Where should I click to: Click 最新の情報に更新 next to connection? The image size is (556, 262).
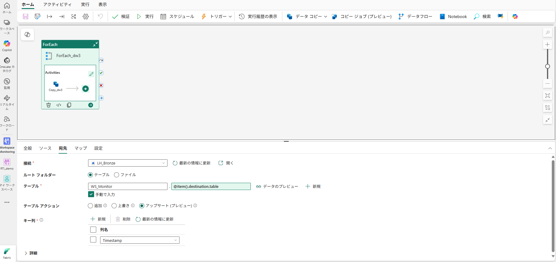192,163
